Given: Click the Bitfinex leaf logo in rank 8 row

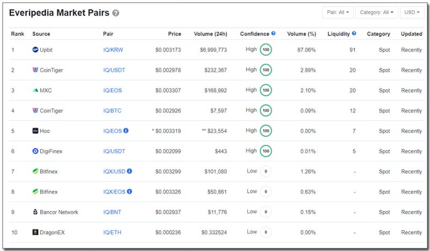Looking at the screenshot, I should [35, 191].
